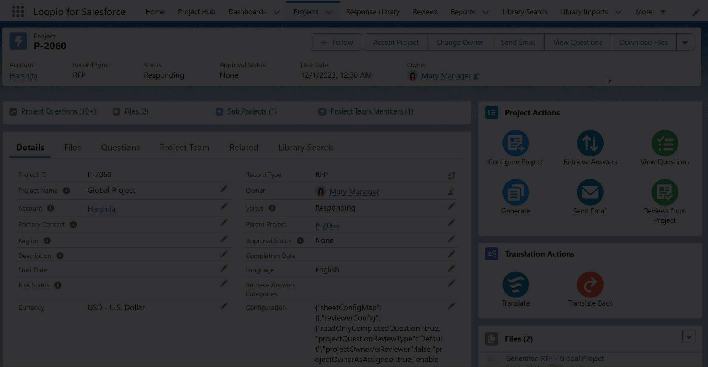Expand the Dashboards nav dropdown chevron

point(276,12)
